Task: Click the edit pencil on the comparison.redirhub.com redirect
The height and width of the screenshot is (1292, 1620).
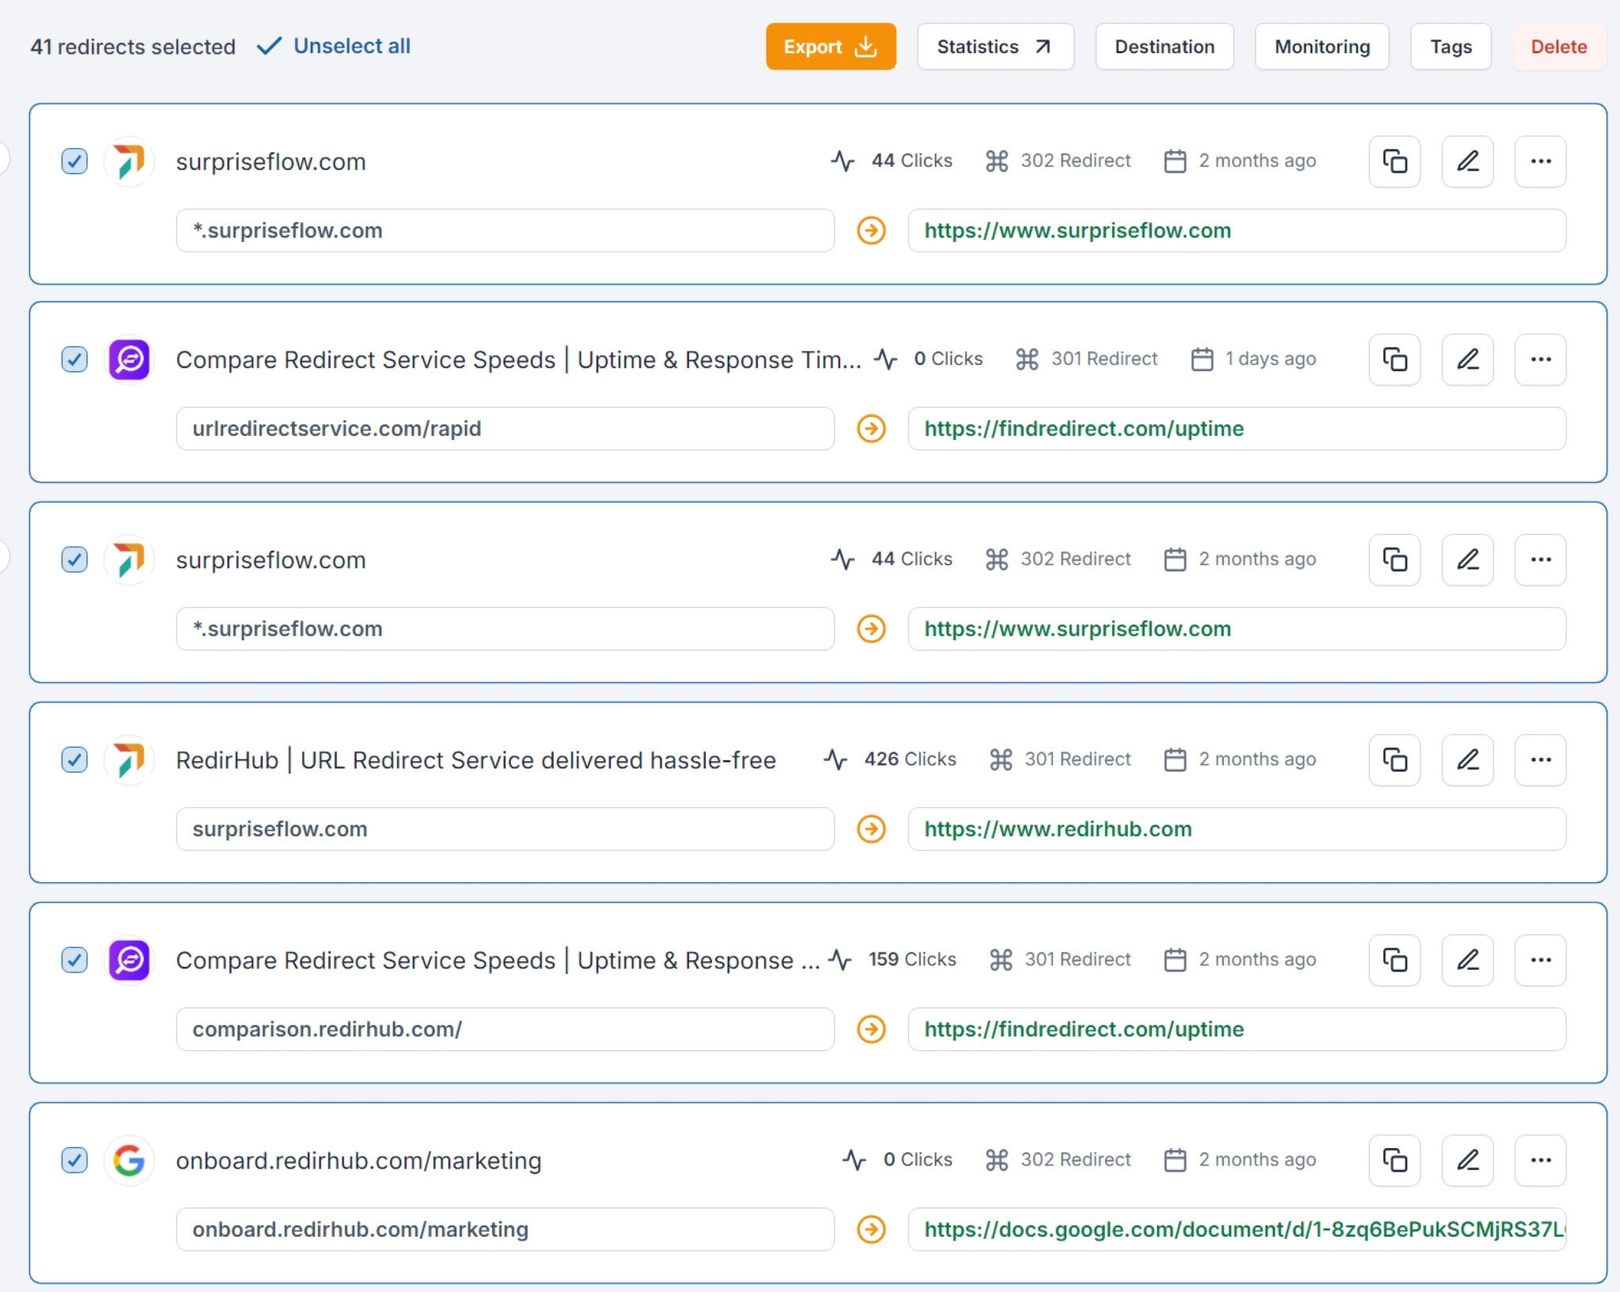Action: [1467, 960]
